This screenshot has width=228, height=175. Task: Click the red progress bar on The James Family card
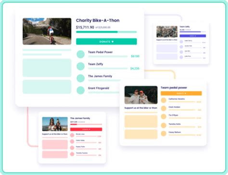coord(86,125)
